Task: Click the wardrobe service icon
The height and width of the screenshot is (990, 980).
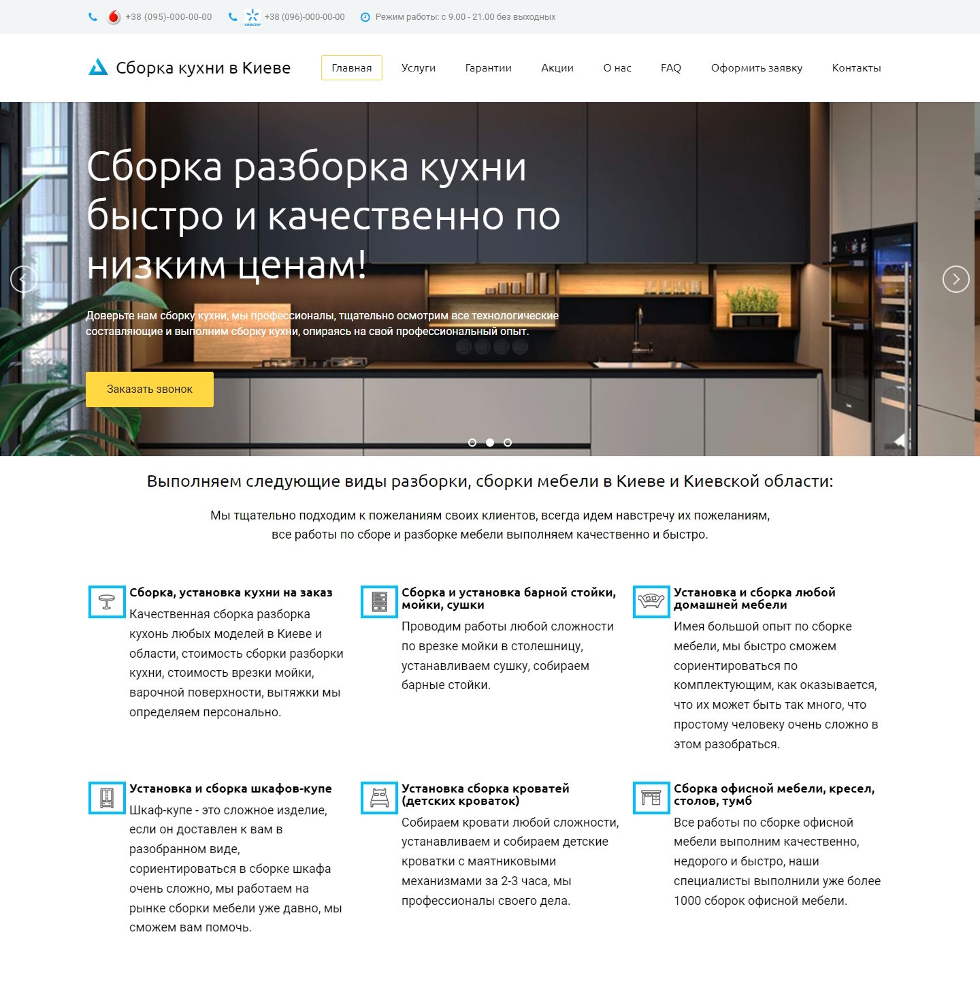Action: (x=107, y=798)
